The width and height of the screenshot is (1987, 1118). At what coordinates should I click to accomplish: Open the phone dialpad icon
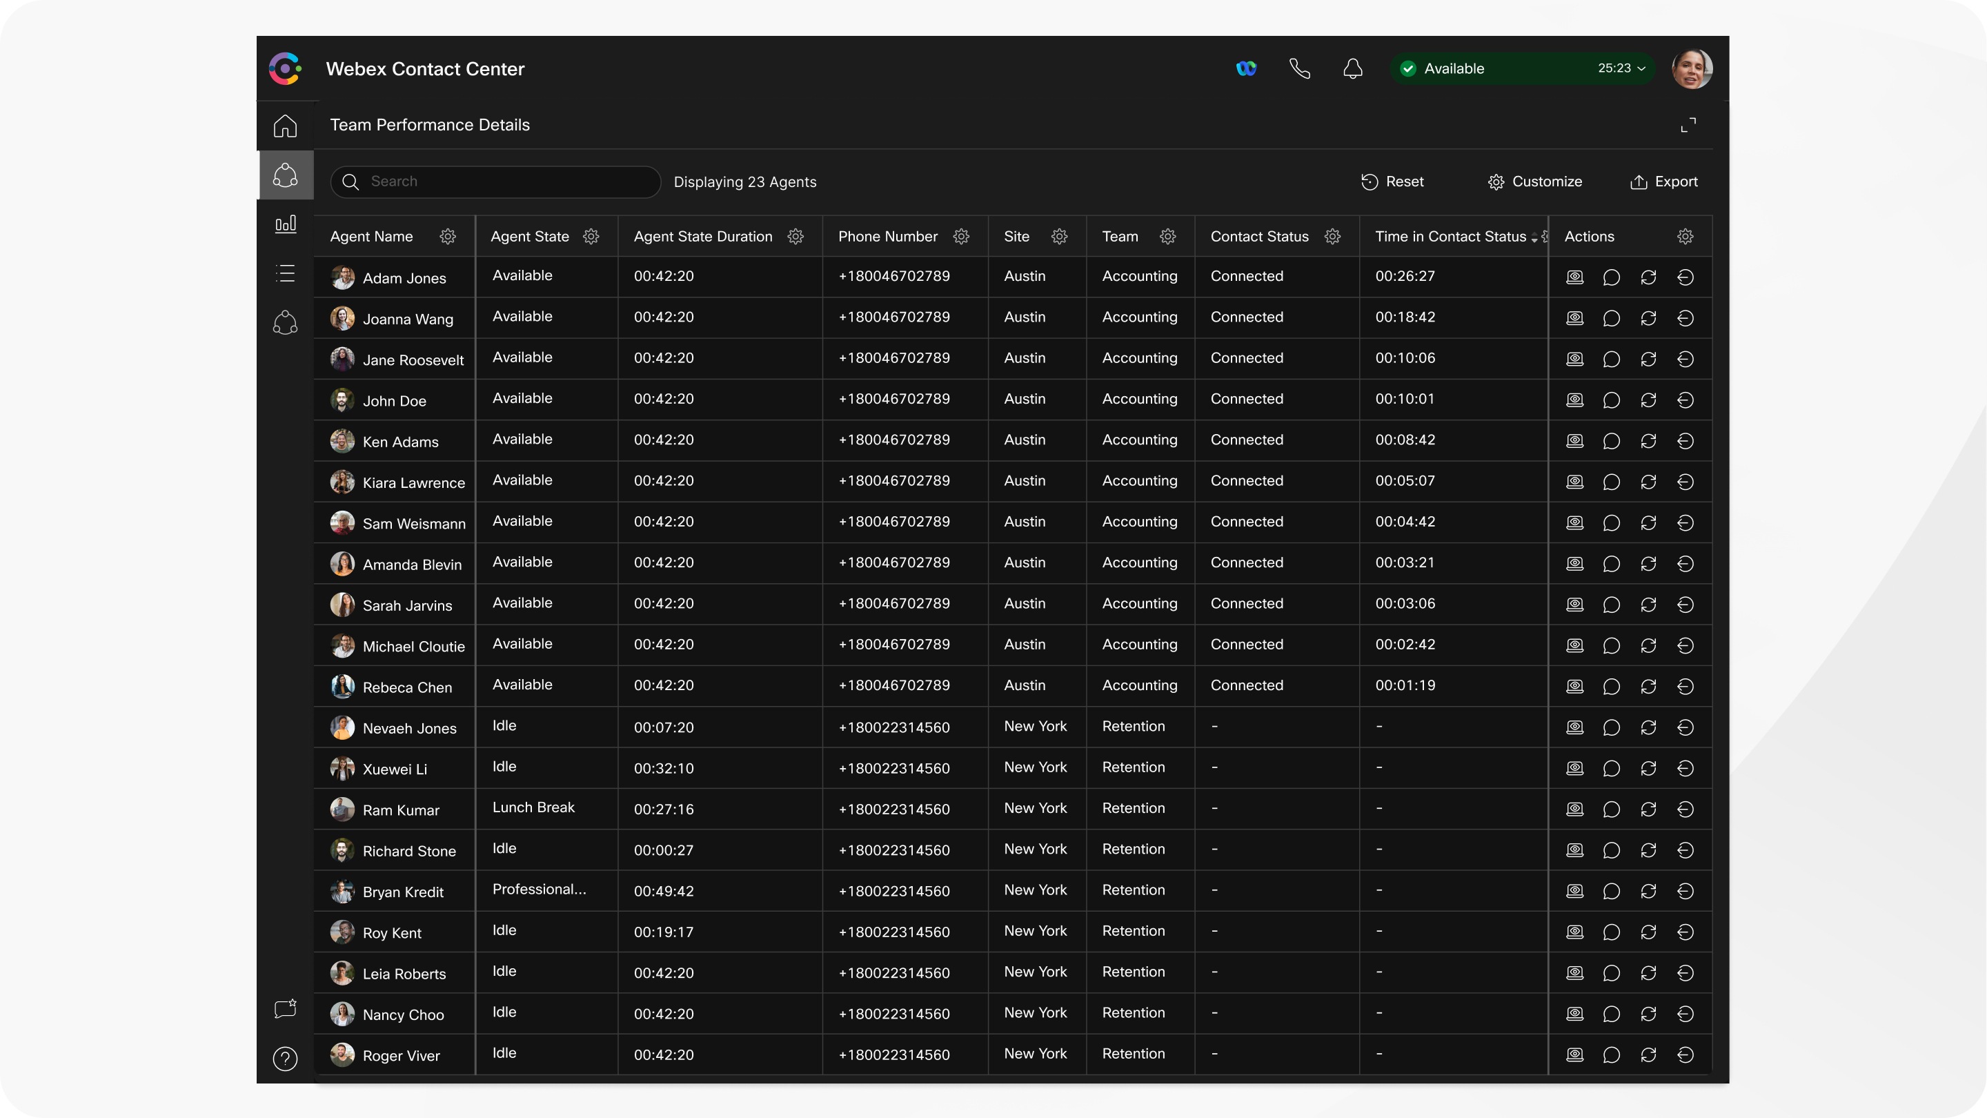[1300, 69]
